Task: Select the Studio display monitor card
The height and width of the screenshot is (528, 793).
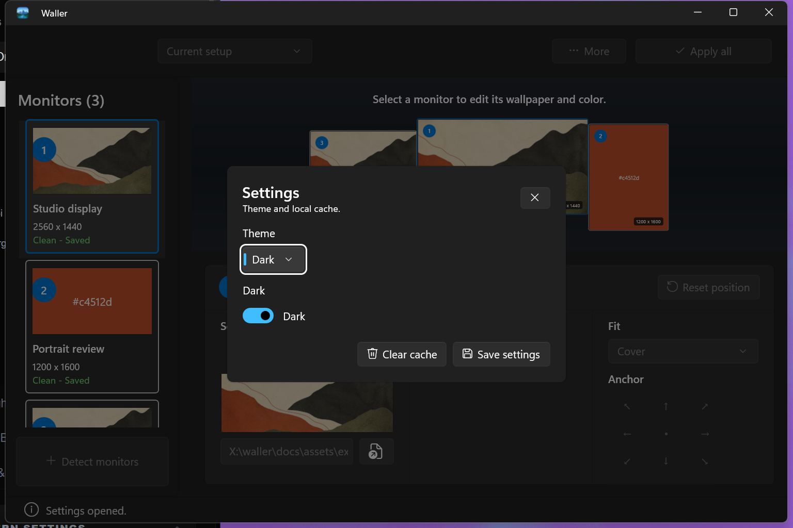Action: point(92,187)
